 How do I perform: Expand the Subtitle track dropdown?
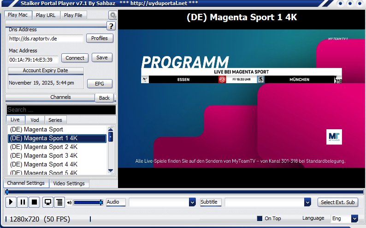[307, 202]
